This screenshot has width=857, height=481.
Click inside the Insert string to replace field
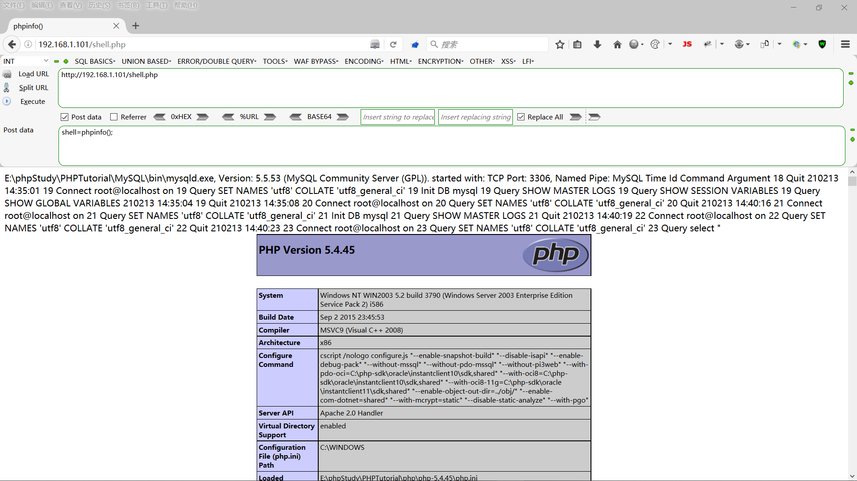click(x=397, y=117)
